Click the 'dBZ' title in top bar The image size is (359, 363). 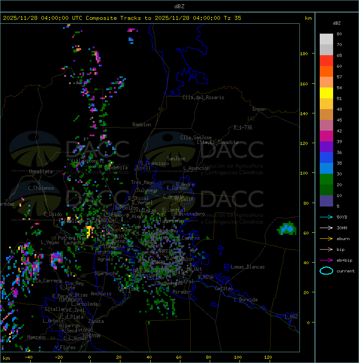pyautogui.click(x=179, y=6)
